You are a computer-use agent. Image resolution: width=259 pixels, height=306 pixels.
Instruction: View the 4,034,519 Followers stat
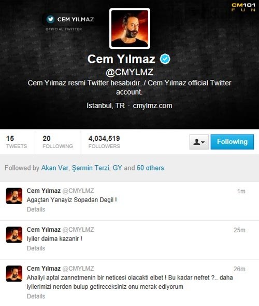point(104,142)
